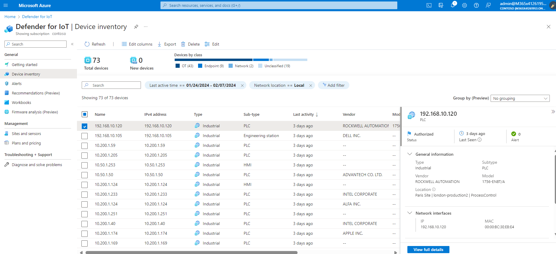Select the 10.200.1.205 row checkbox
556x254 pixels.
[x=85, y=155]
